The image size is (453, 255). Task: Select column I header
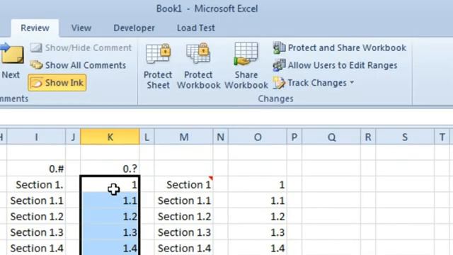coord(36,137)
